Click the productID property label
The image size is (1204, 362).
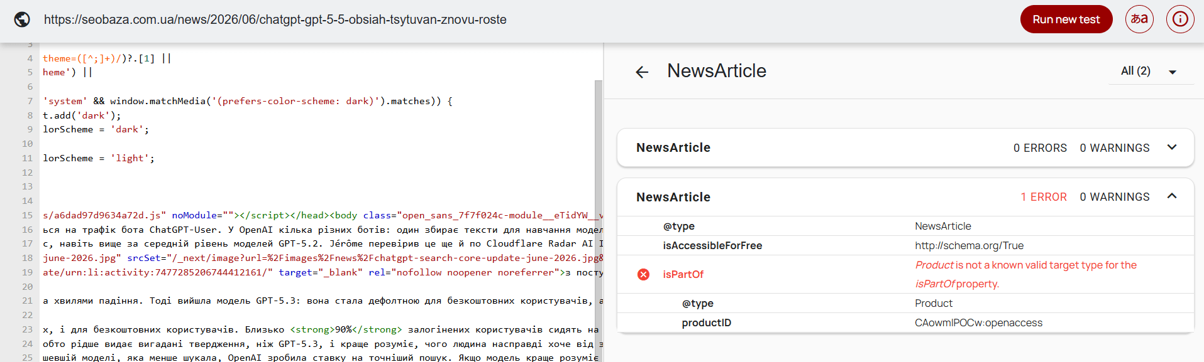707,322
